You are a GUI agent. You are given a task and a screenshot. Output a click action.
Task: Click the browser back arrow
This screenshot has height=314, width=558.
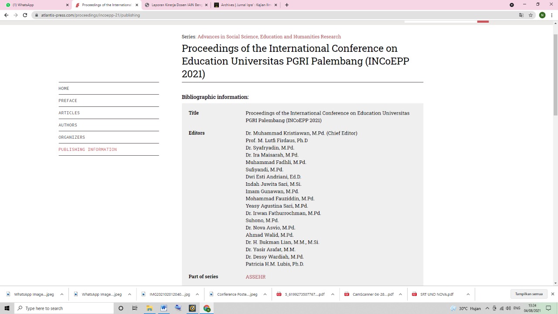pyautogui.click(x=6, y=15)
